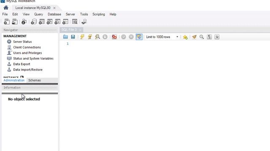Open SQL script file from main toolbar
Viewport: 270px width, 151px height.
(x=15, y=21)
